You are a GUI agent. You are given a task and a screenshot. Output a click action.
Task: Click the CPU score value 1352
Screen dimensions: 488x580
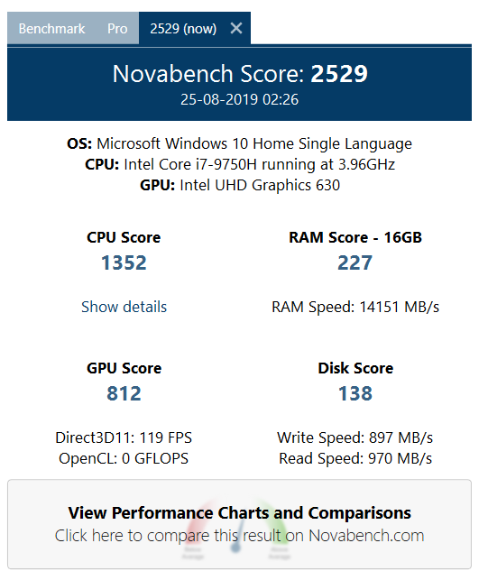coord(124,262)
